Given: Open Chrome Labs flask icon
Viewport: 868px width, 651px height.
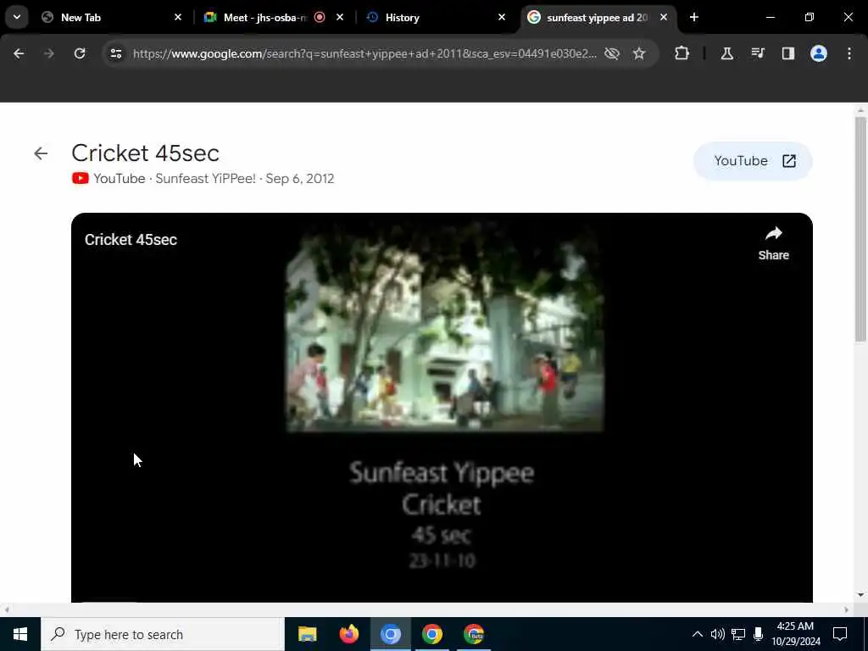Looking at the screenshot, I should (726, 53).
